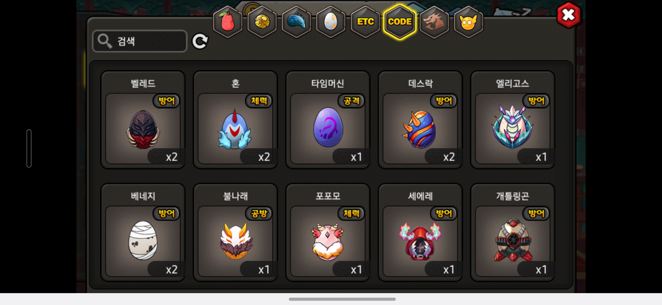Choose the 포포모 pink egg
662x305 pixels.
[328, 232]
